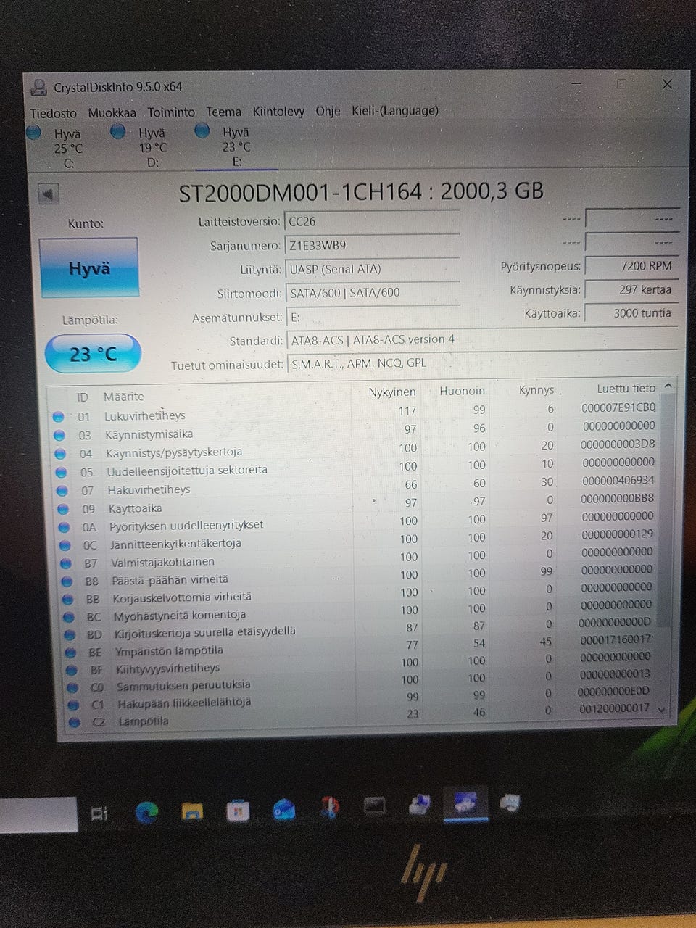Click the status icon for 0A Pyörityksen uudelleenyritykset
Image resolution: width=696 pixels, height=928 pixels.
coord(64,527)
